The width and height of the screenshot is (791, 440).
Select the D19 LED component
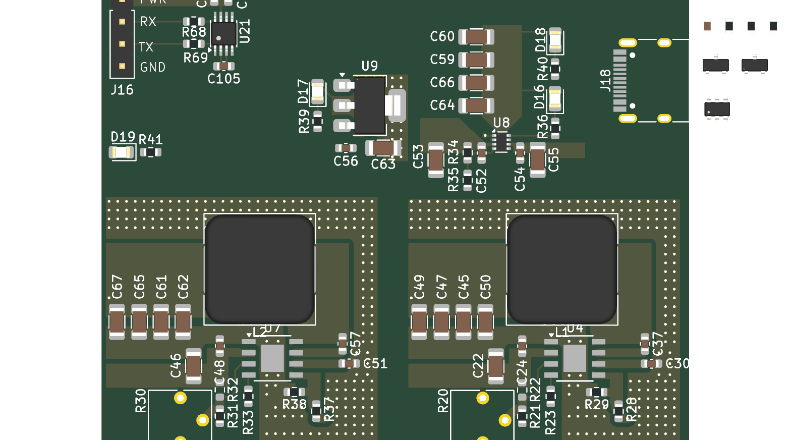pos(122,152)
